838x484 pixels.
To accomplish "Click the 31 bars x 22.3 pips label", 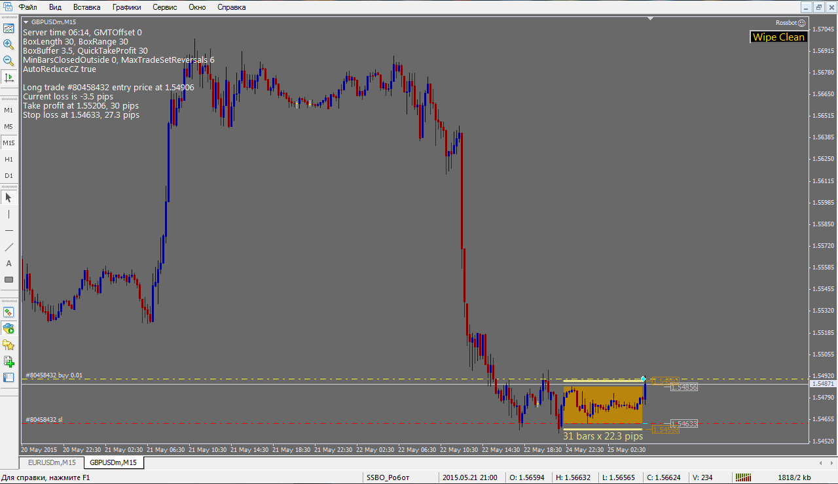I will [x=603, y=436].
